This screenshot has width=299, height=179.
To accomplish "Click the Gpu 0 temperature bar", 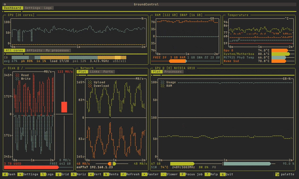I will 280,50.
